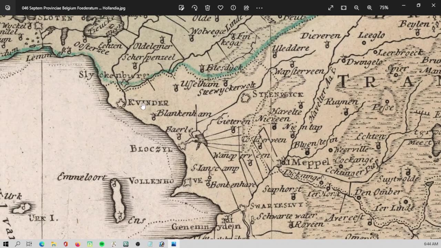Open the Share icon in the toolbar

(246, 8)
